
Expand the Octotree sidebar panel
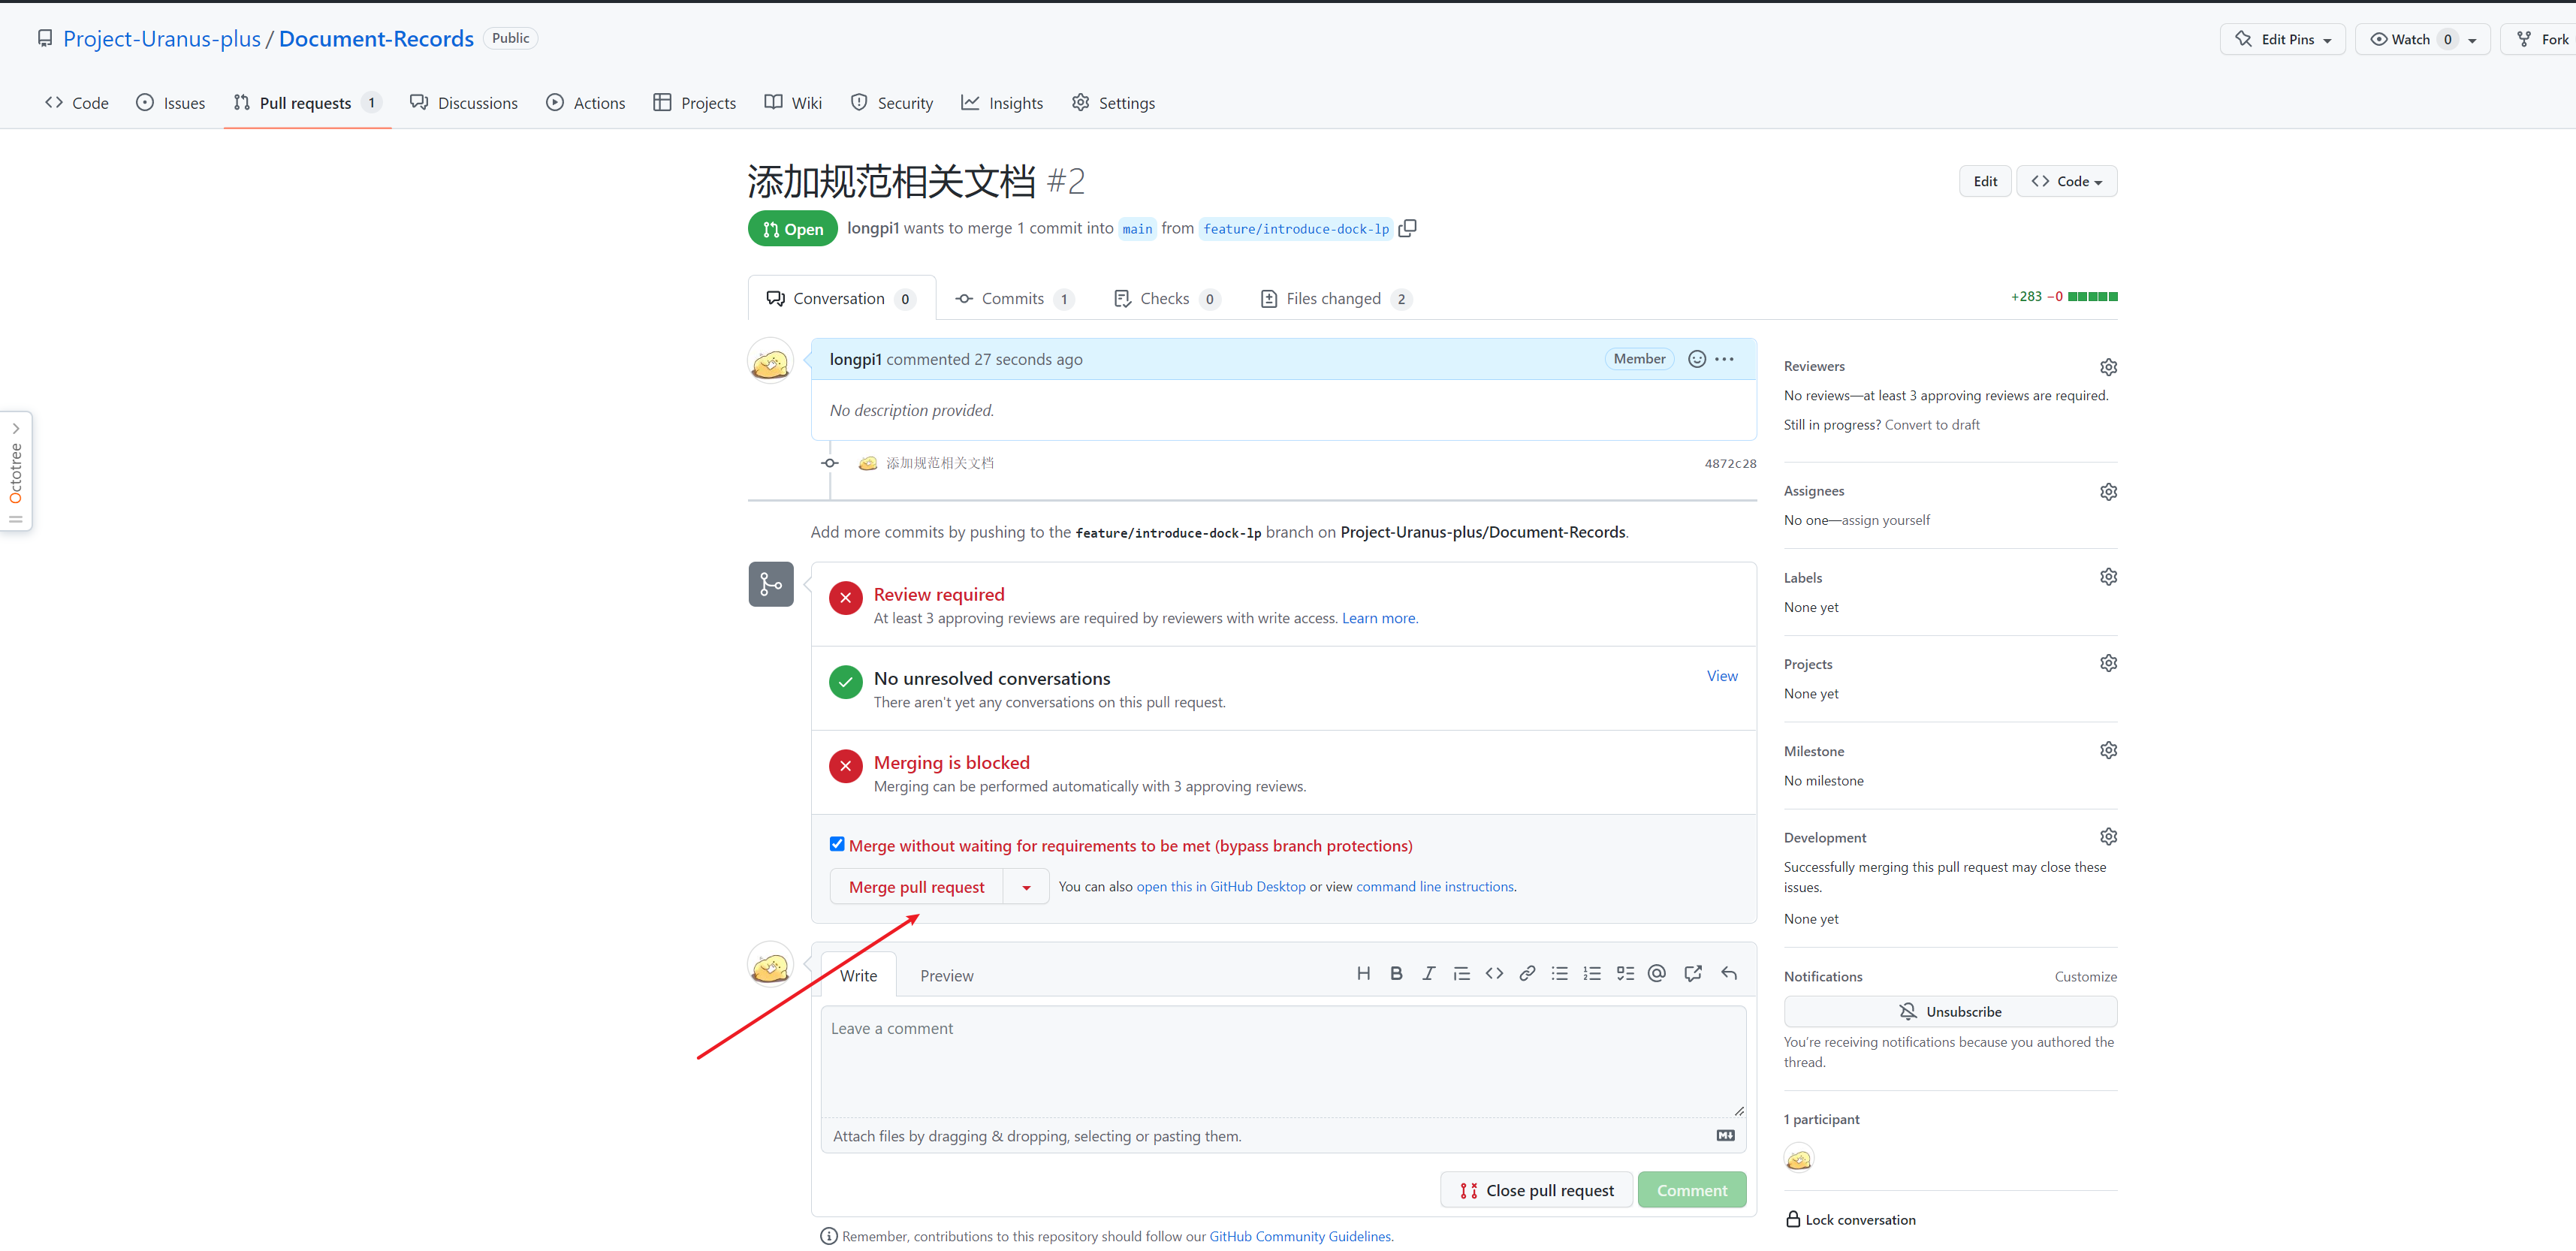click(16, 428)
